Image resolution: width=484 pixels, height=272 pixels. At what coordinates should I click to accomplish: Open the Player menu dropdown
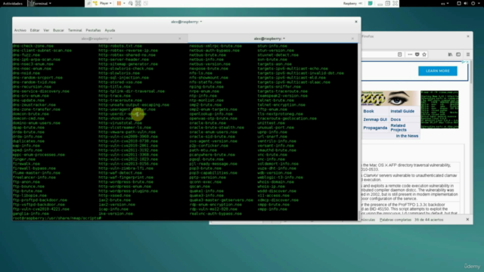(x=106, y=3)
